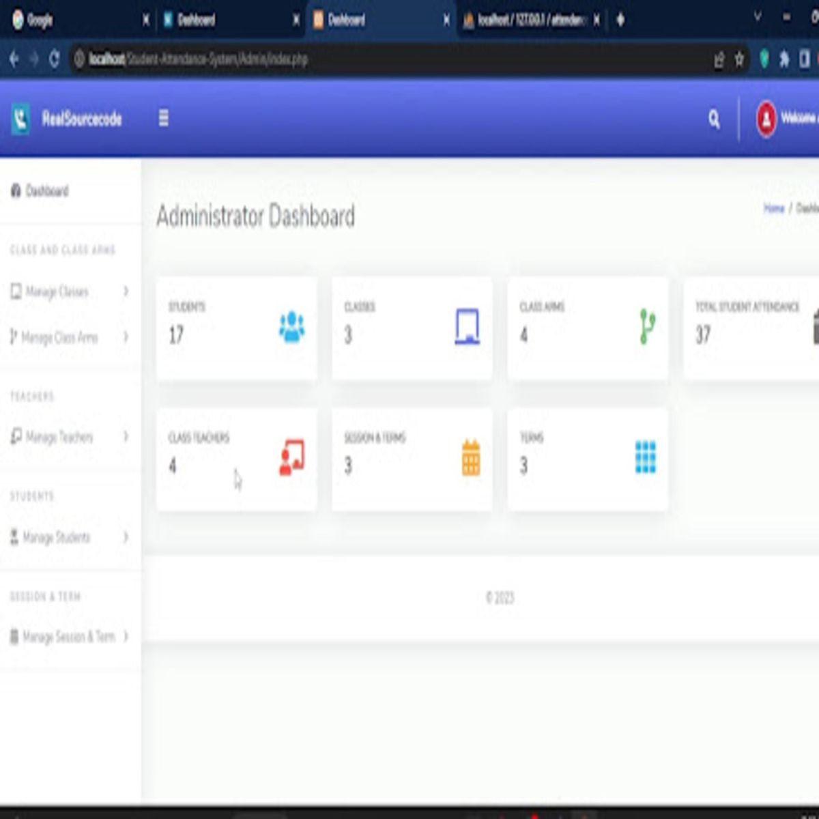Expand the Manage Students menu item

(x=57, y=537)
